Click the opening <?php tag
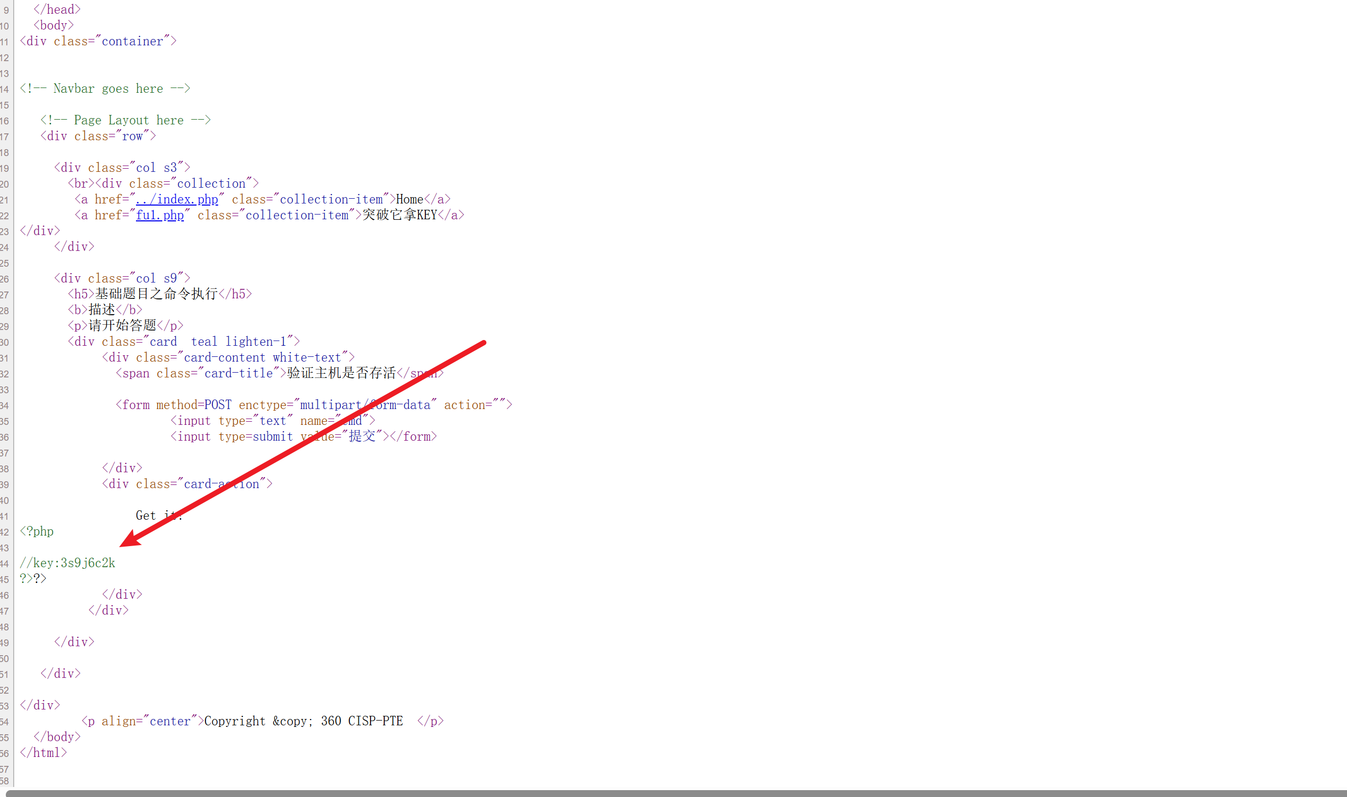 tap(36, 531)
